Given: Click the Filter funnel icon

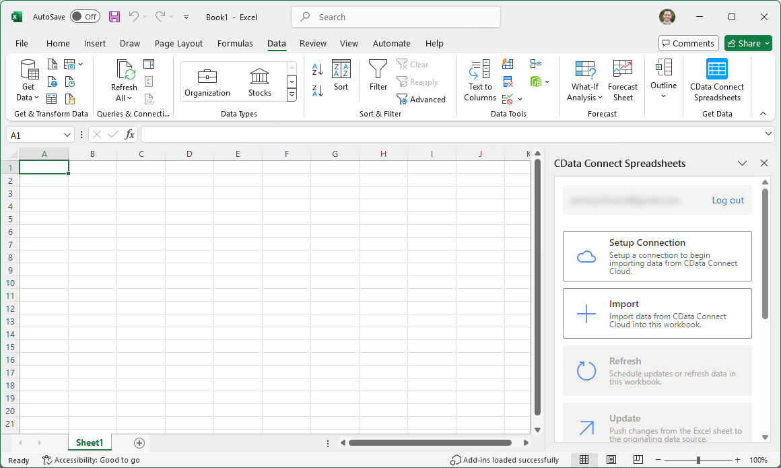Looking at the screenshot, I should [x=378, y=75].
